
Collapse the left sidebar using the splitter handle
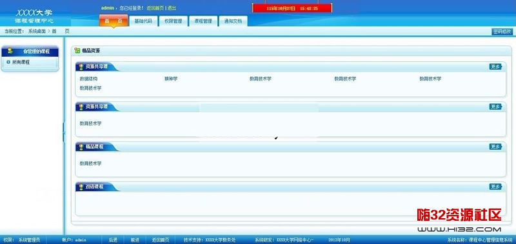pos(64,132)
